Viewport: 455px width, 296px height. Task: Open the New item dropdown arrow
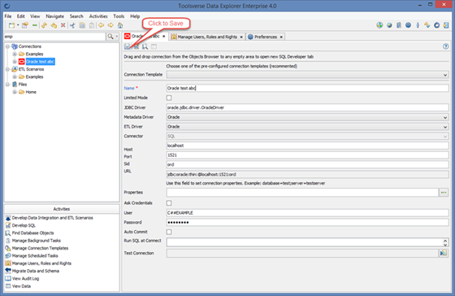(x=18, y=25)
